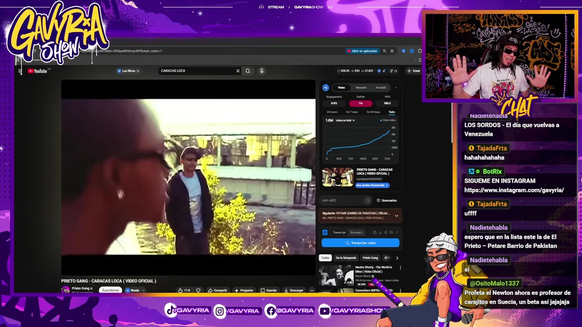This screenshot has width=582, height=327.
Task: Click the Suscribirme button
Action: (x=110, y=290)
